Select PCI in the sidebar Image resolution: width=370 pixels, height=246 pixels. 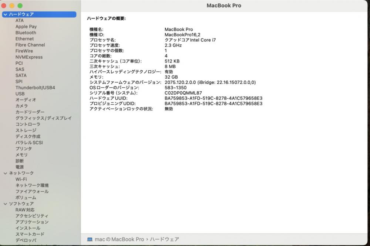click(x=19, y=63)
